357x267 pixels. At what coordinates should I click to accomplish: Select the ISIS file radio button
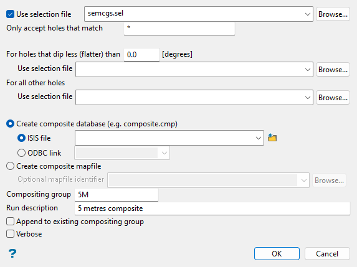coord(21,138)
